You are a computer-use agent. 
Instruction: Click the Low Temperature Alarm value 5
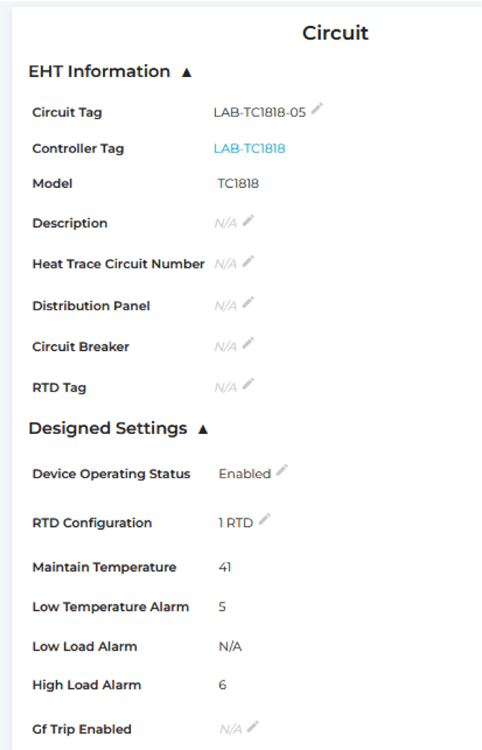pos(222,607)
